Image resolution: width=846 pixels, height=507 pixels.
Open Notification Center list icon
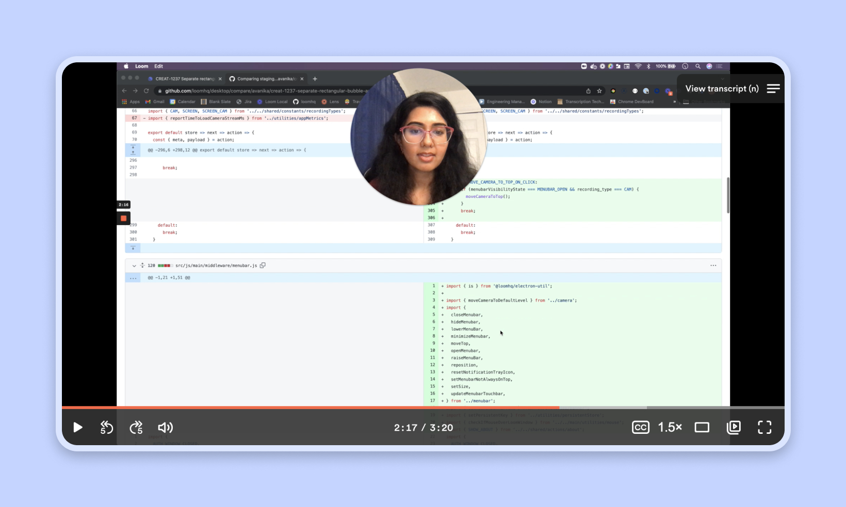719,66
